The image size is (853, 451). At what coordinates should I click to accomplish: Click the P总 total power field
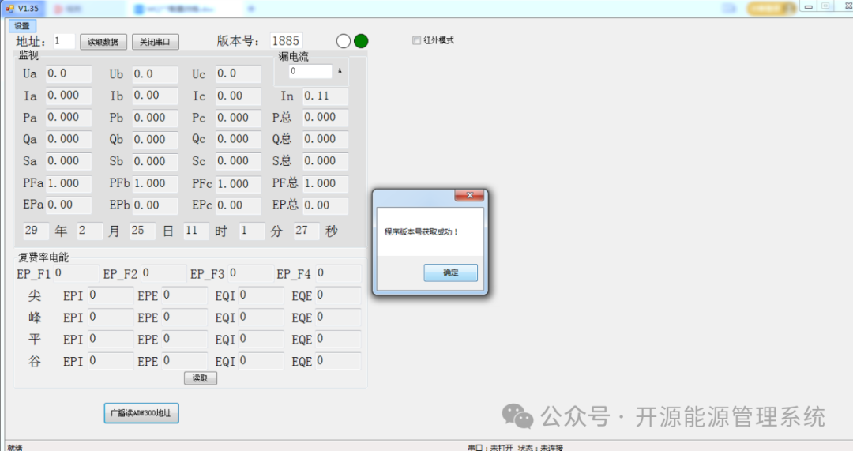click(325, 118)
